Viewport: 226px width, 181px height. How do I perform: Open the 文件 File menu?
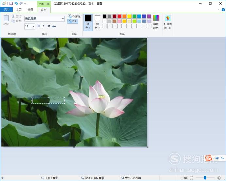pyautogui.click(x=6, y=10)
